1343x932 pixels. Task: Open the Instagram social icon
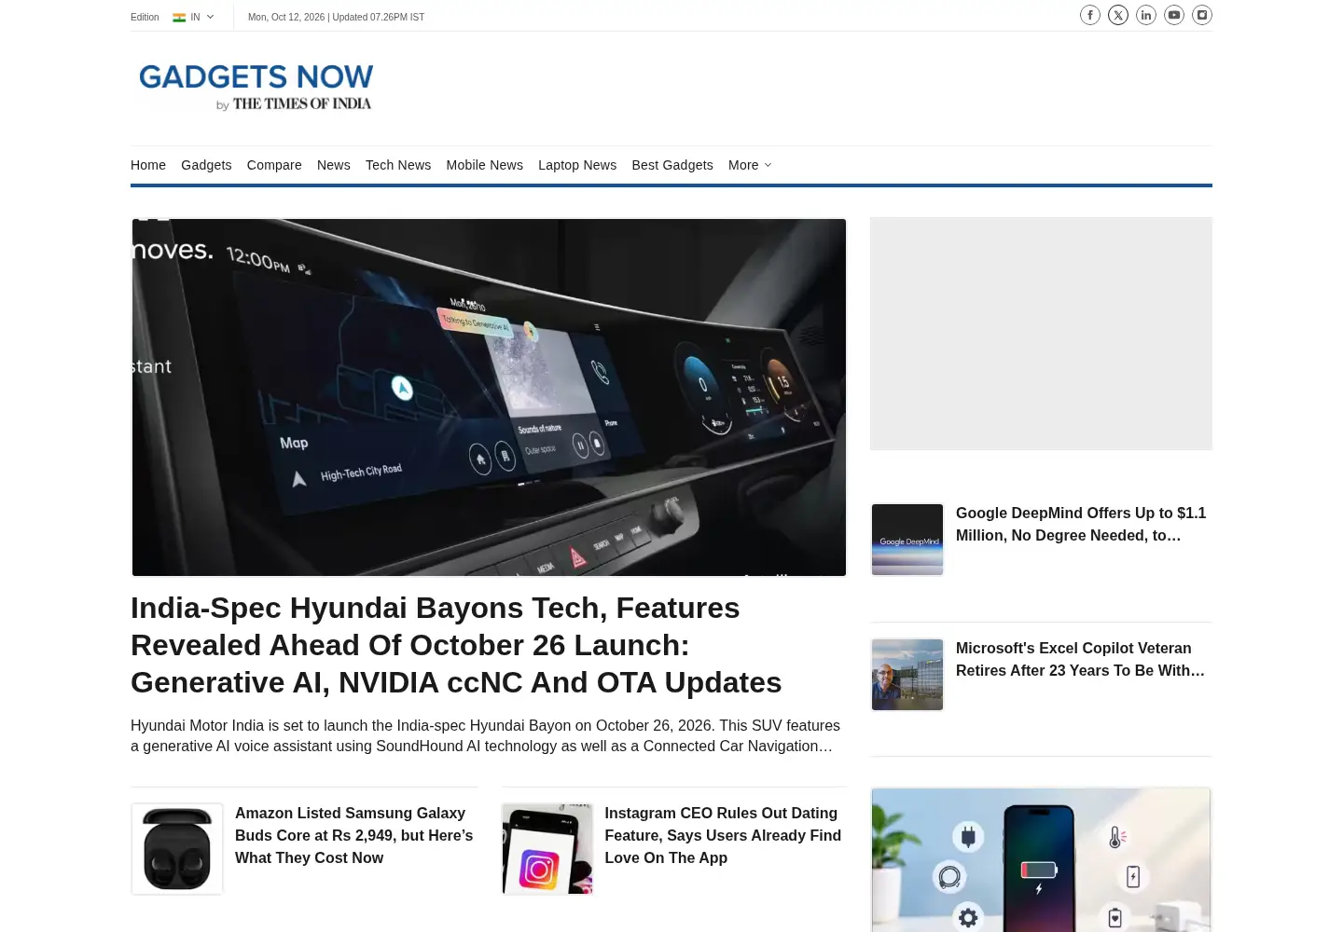pos(1202,15)
